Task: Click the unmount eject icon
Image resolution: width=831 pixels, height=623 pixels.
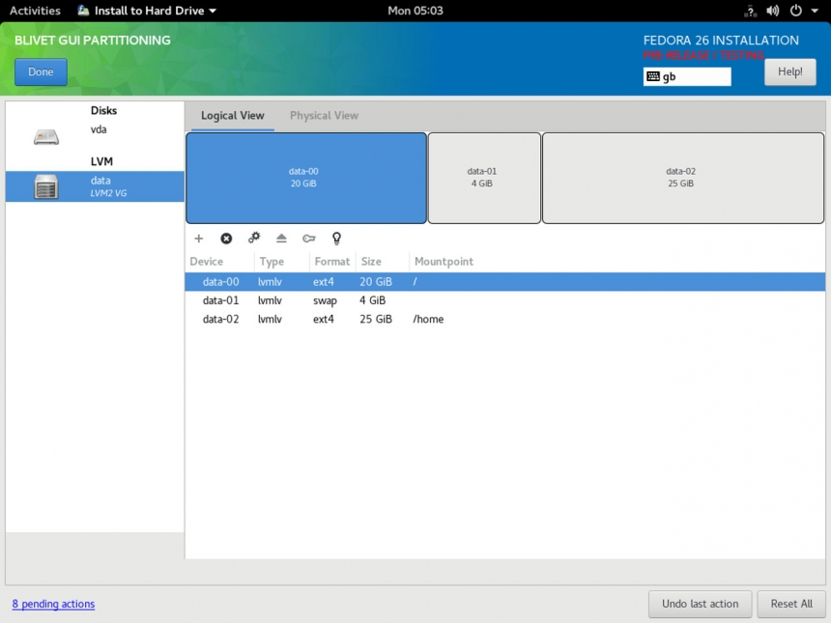Action: pyautogui.click(x=281, y=238)
